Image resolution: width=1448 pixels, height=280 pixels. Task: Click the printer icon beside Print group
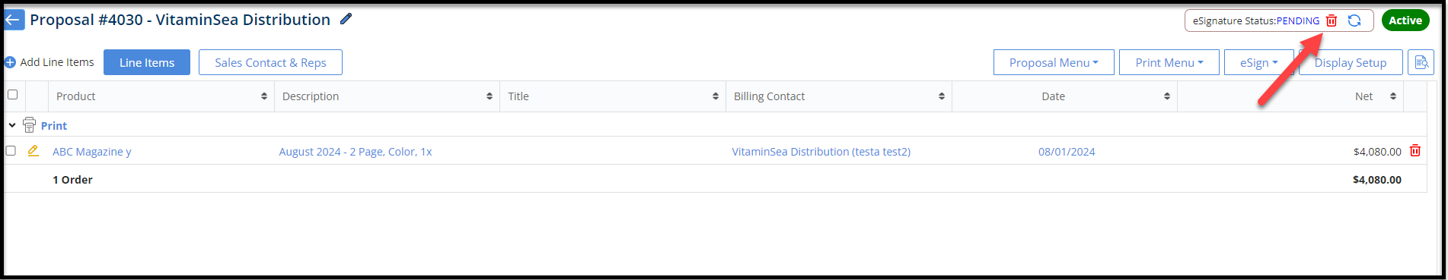point(30,125)
